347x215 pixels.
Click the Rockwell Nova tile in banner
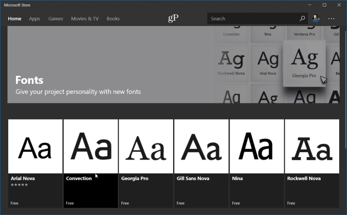(231, 63)
